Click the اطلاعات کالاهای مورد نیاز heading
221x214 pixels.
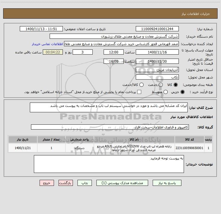pos(192,117)
